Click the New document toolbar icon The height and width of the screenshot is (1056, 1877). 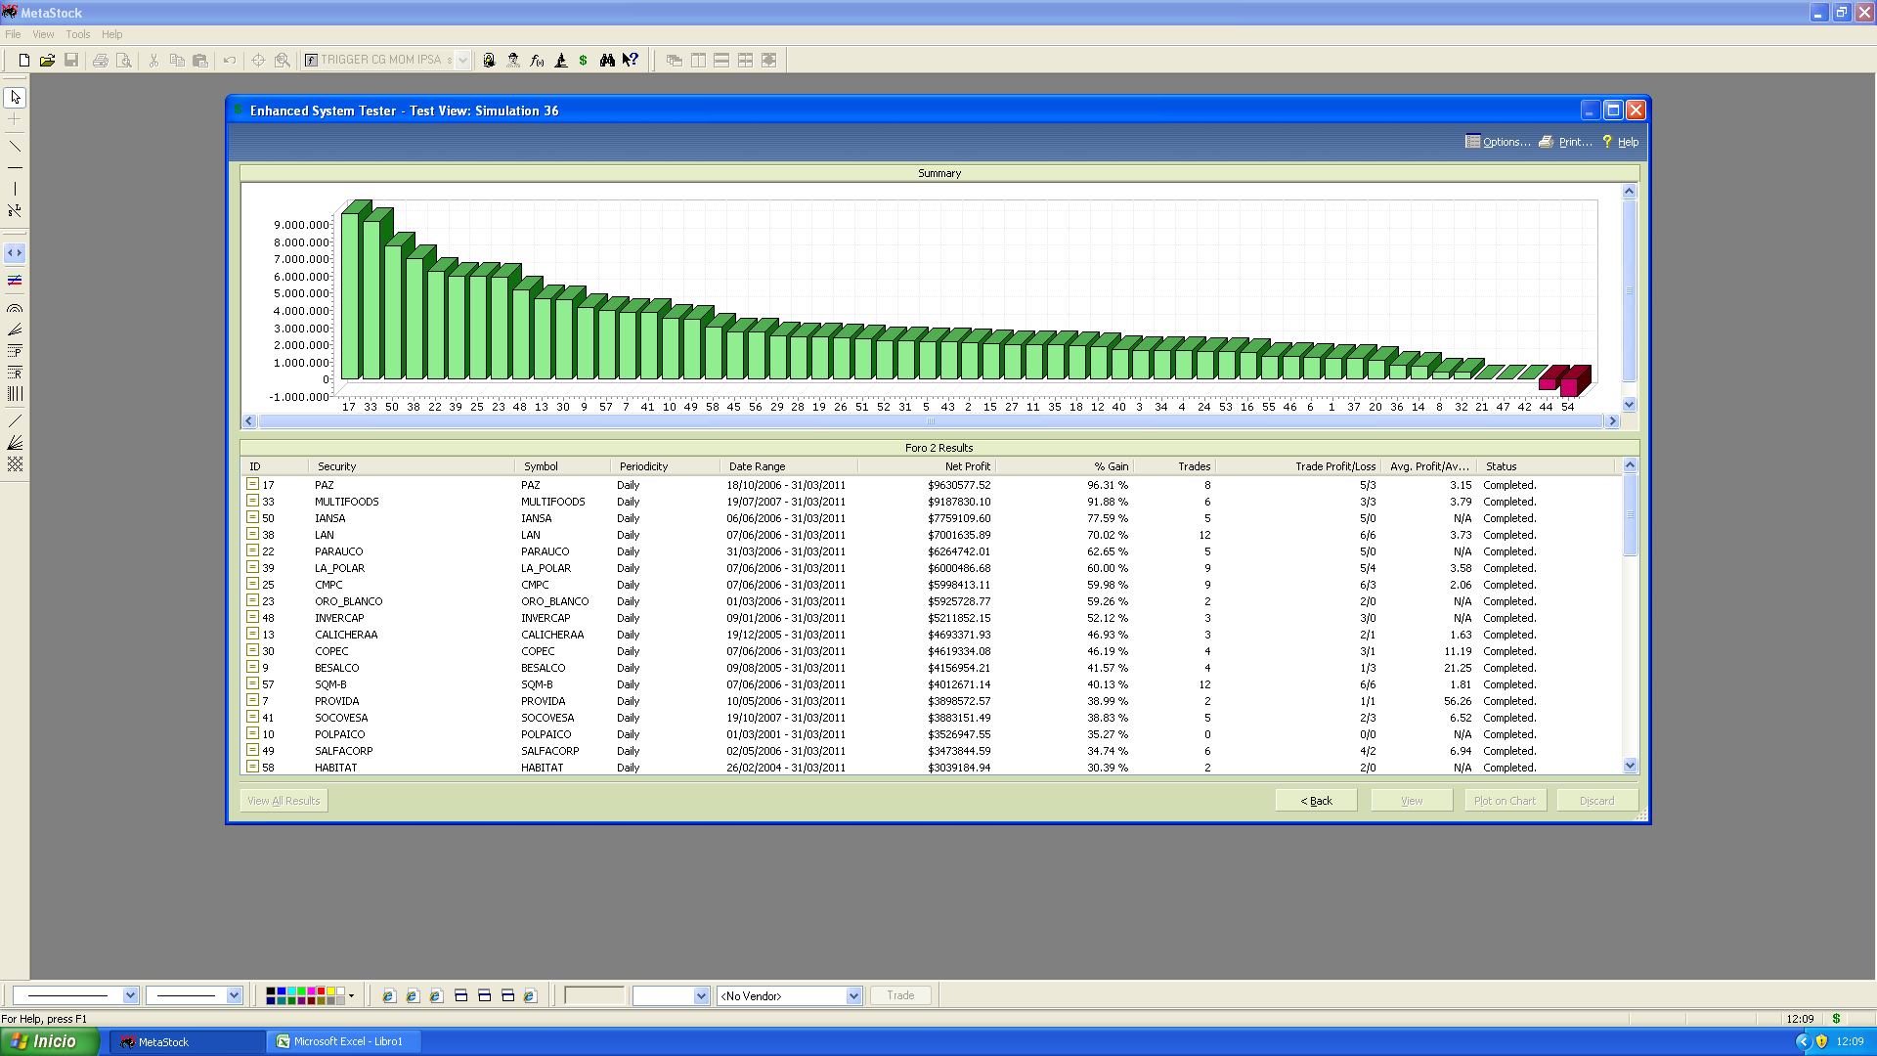click(x=23, y=61)
